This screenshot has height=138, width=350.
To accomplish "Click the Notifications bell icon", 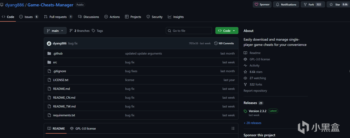I will [278, 5].
